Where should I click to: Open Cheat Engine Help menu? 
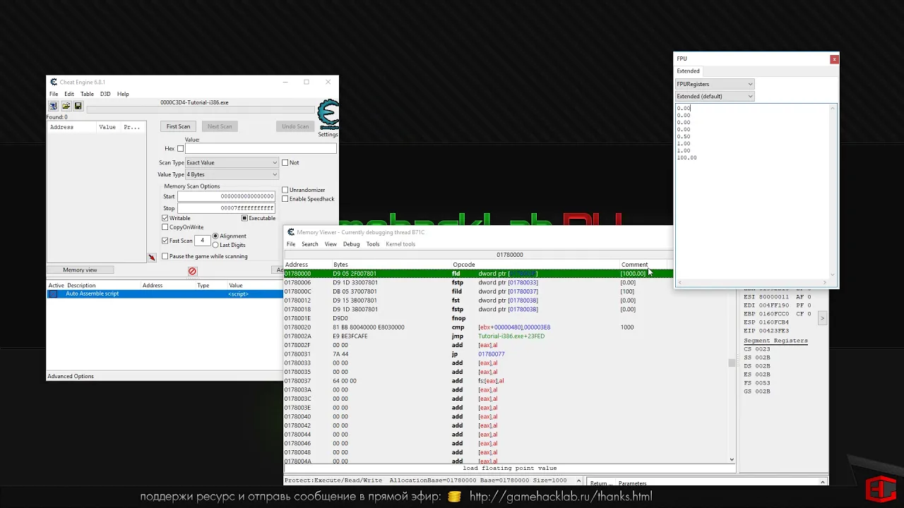tap(123, 94)
